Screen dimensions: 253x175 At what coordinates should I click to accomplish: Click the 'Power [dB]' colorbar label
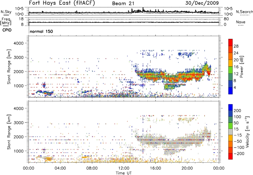[x=242, y=67]
